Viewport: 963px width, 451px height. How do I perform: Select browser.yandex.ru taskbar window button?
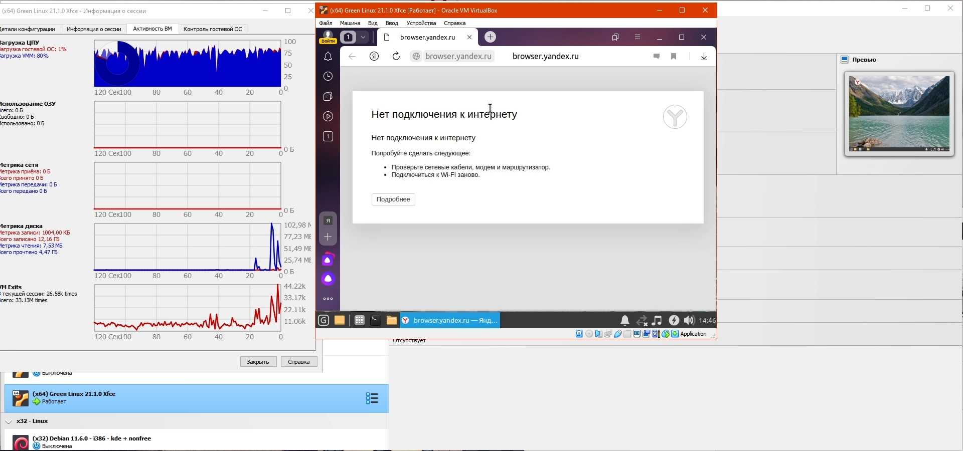450,320
